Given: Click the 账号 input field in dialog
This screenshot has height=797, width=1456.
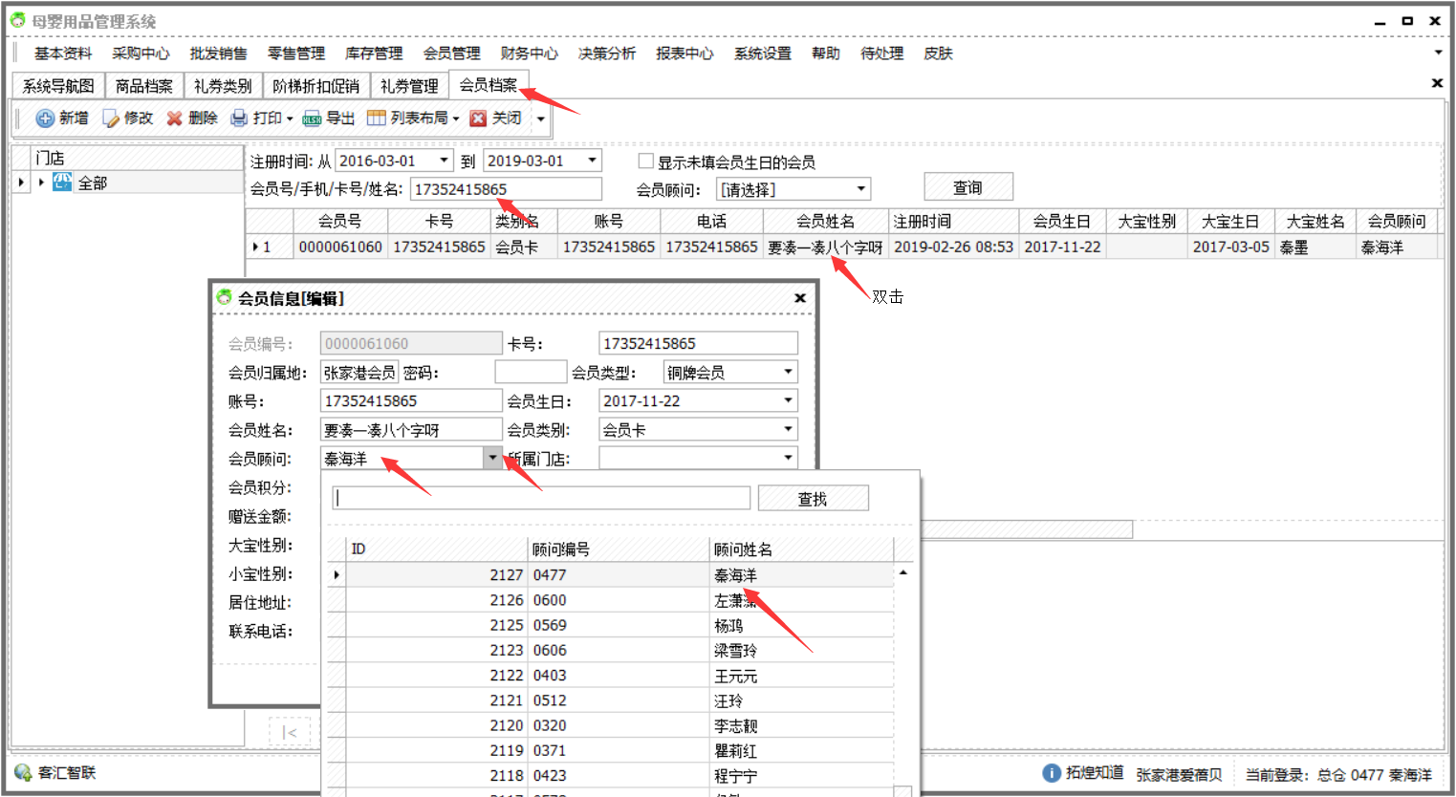Looking at the screenshot, I should click(411, 400).
